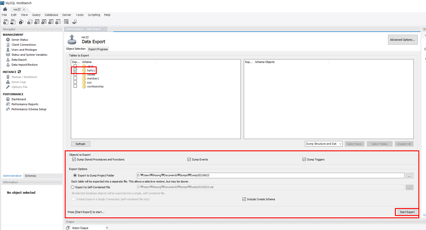Open the Action Output dropdown arrow
The height and width of the screenshot is (230, 426).
pyautogui.click(x=107, y=228)
